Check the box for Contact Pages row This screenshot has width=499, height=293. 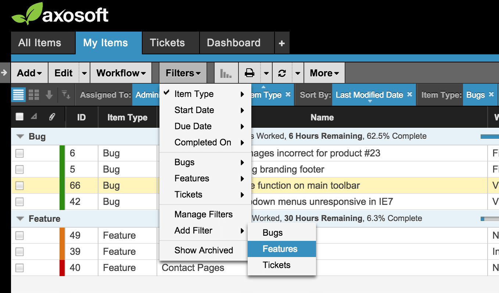tap(19, 268)
